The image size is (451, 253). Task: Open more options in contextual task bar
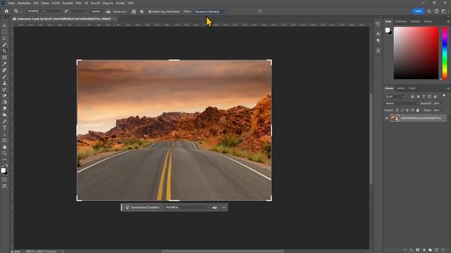point(224,207)
